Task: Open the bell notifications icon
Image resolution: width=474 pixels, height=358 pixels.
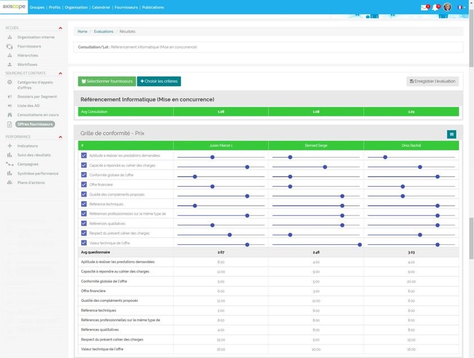Action: click(436, 7)
